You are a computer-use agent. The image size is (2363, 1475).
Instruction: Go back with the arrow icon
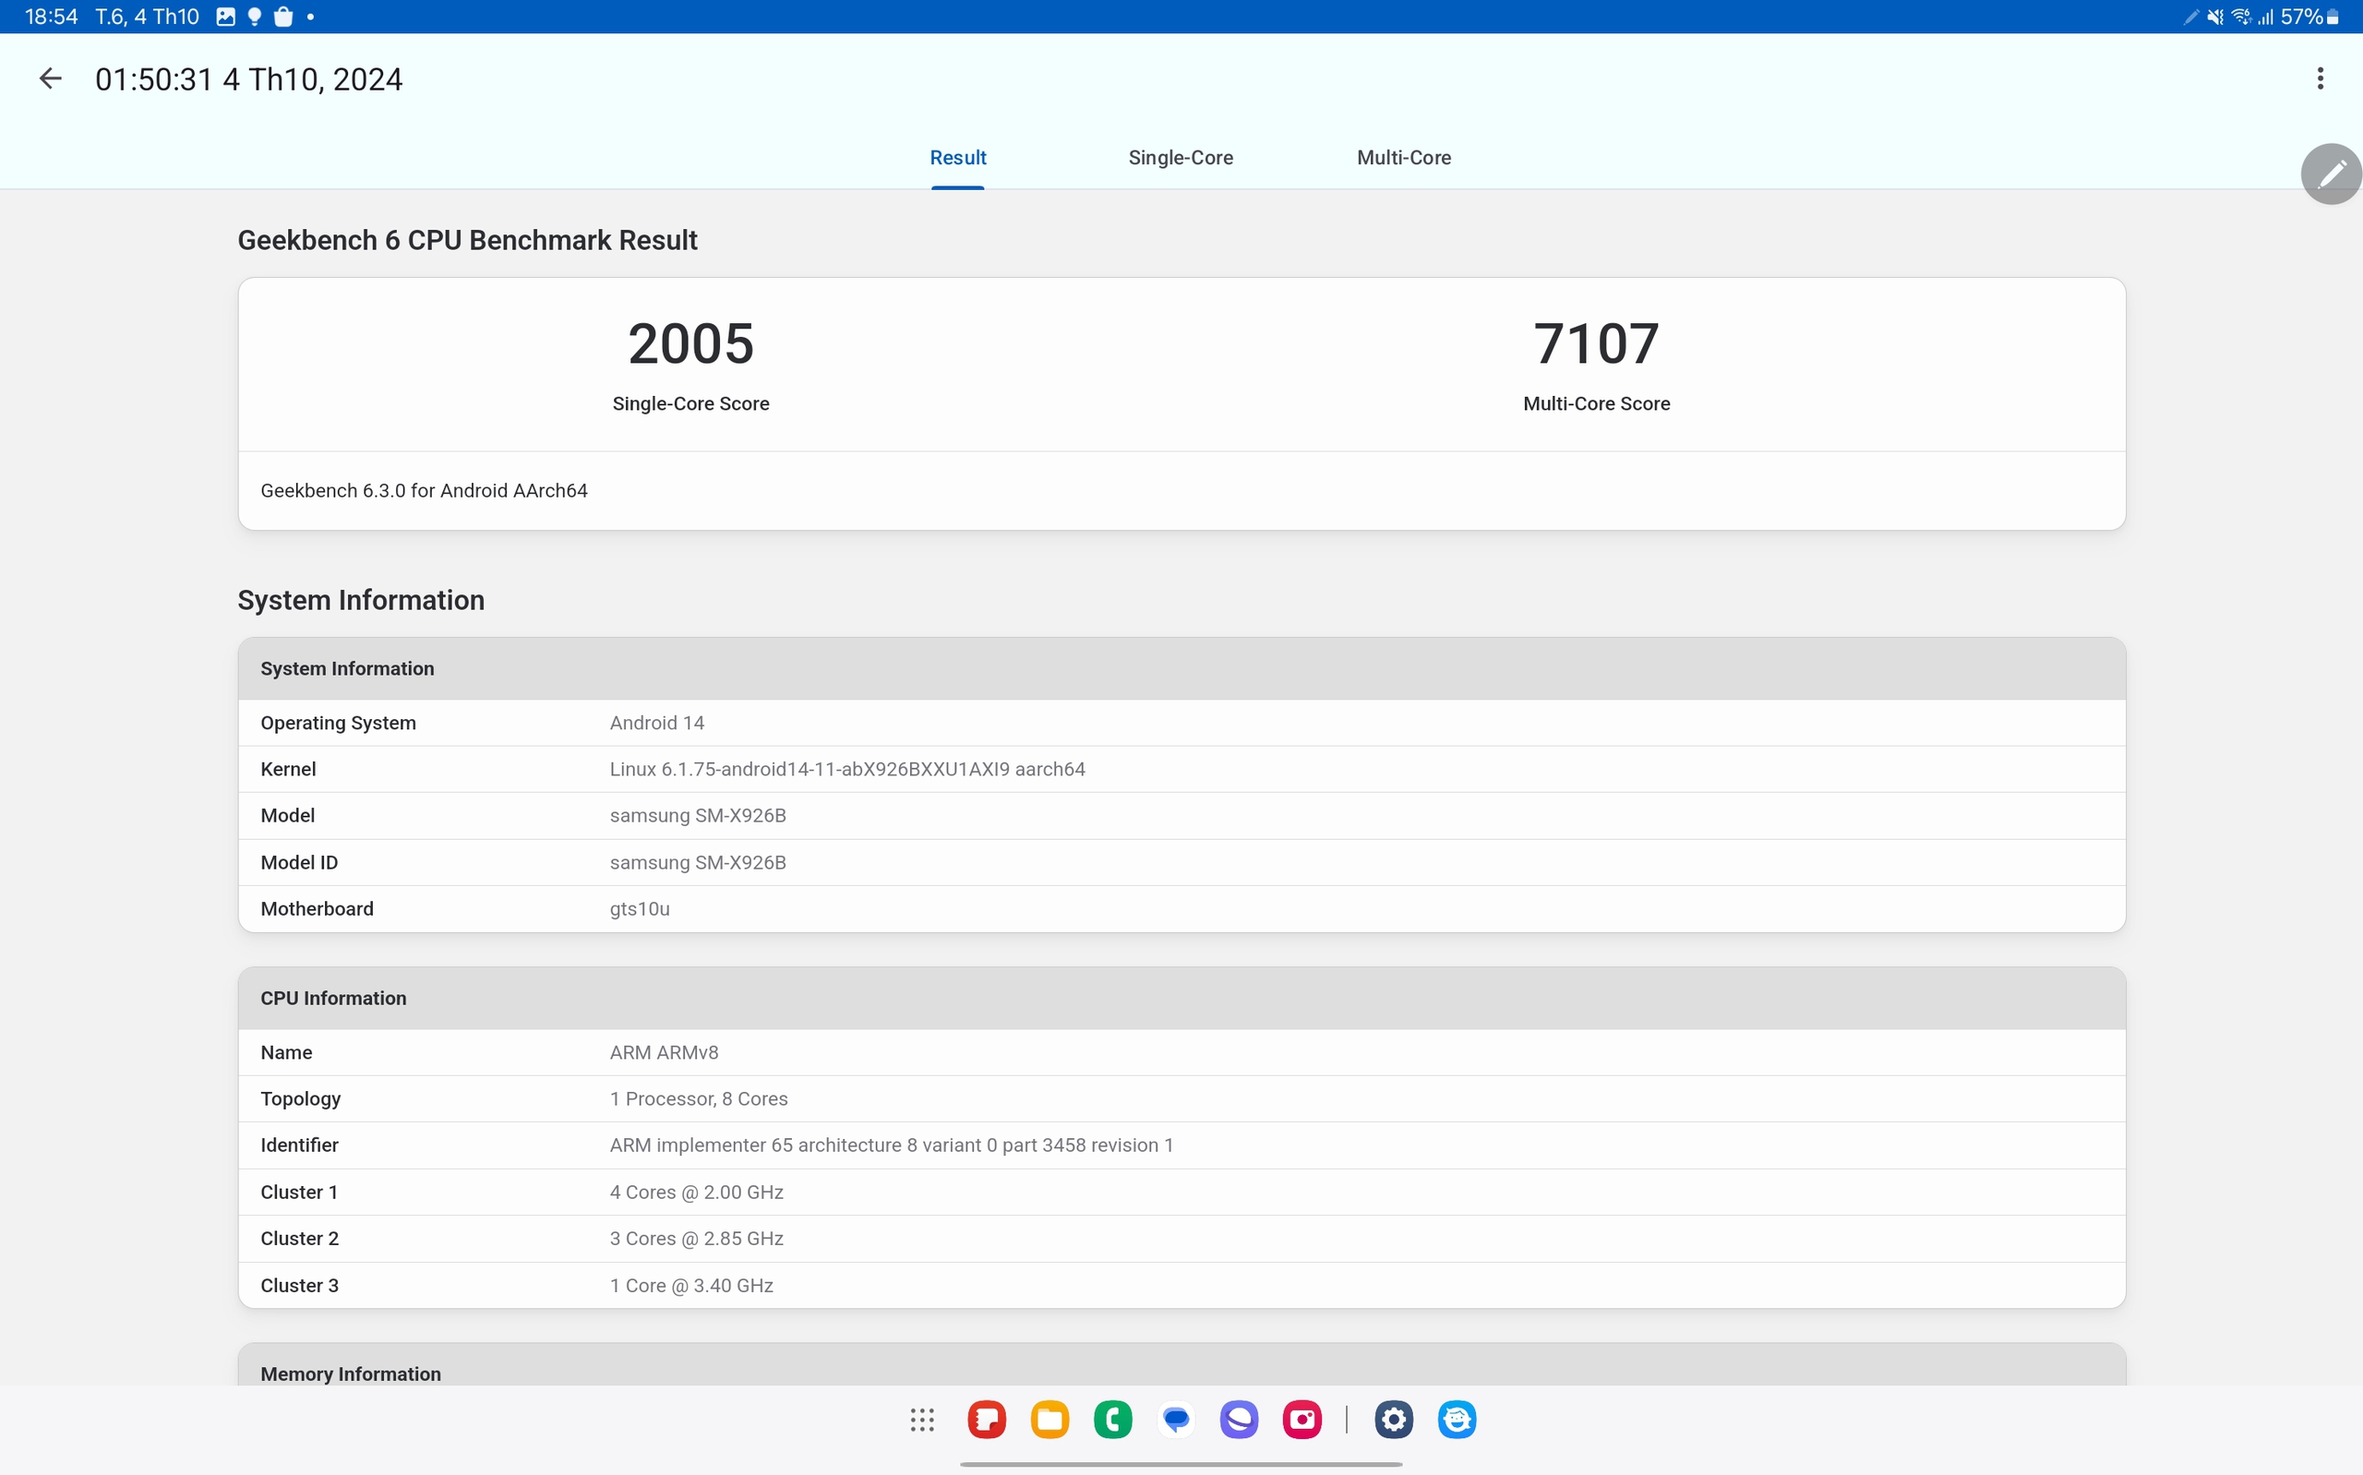pos(50,79)
